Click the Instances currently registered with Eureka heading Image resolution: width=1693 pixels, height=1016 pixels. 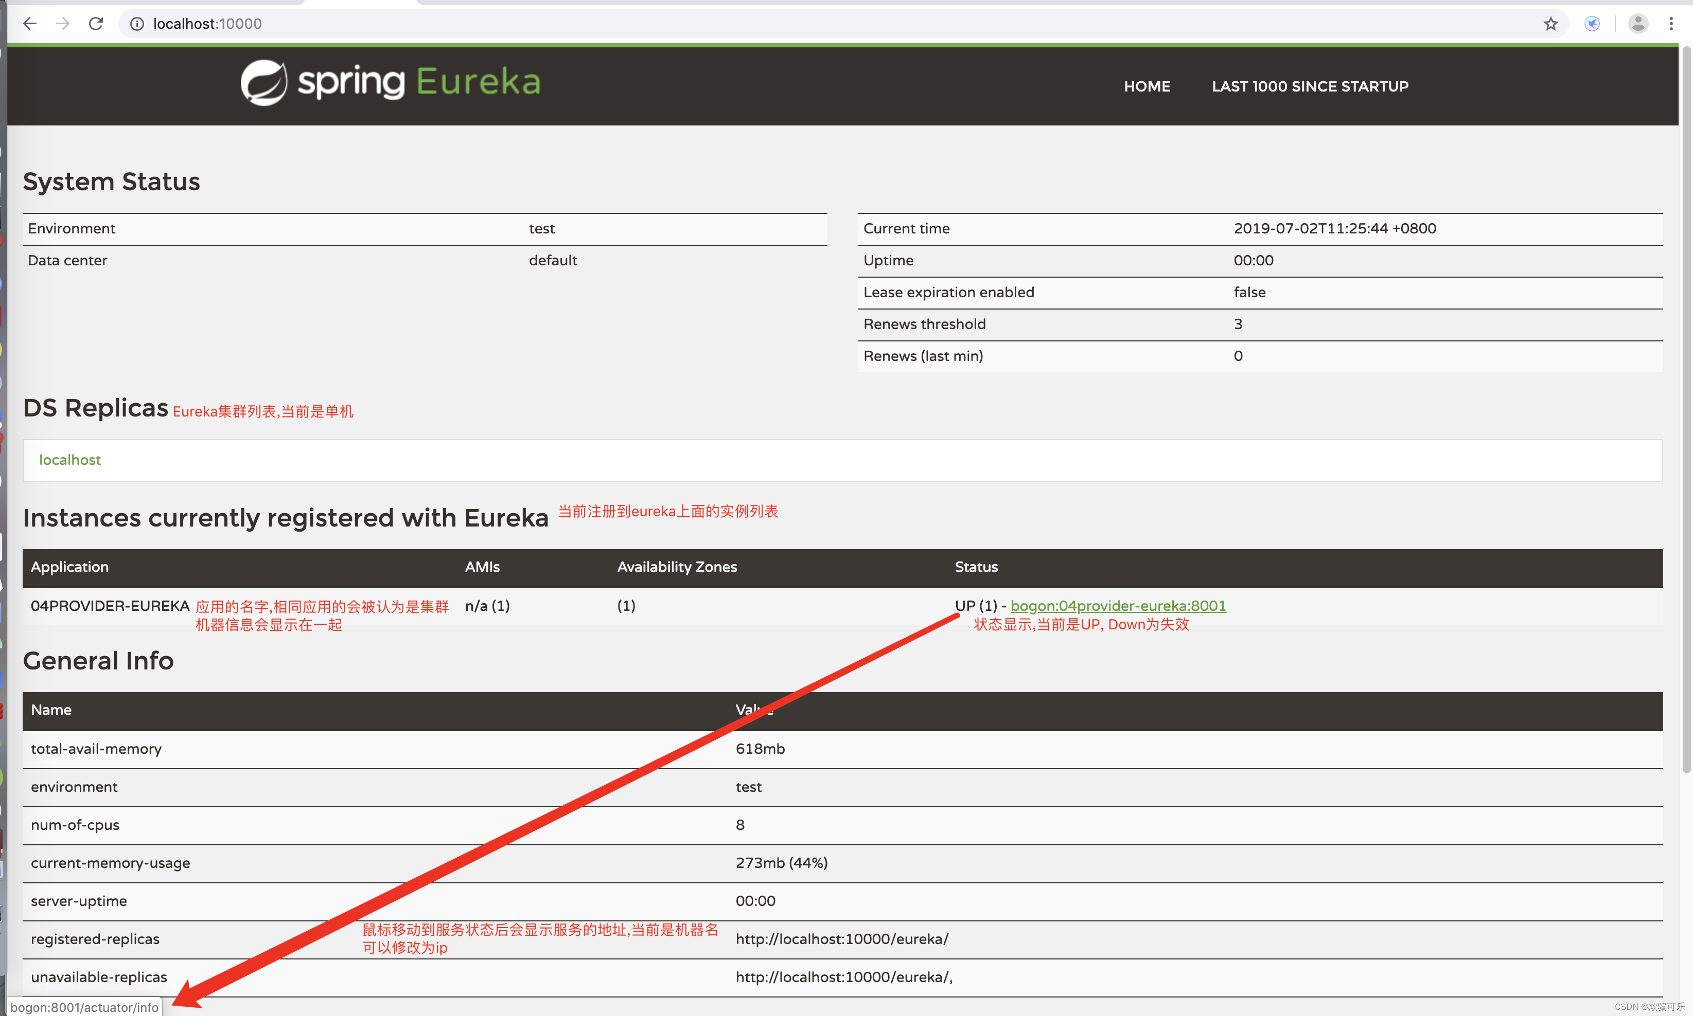click(x=286, y=518)
